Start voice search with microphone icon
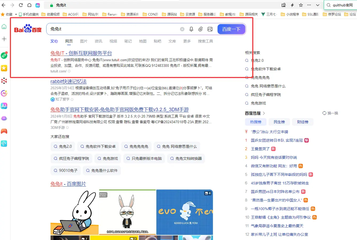The width and height of the screenshot is (357, 240). tap(191, 29)
